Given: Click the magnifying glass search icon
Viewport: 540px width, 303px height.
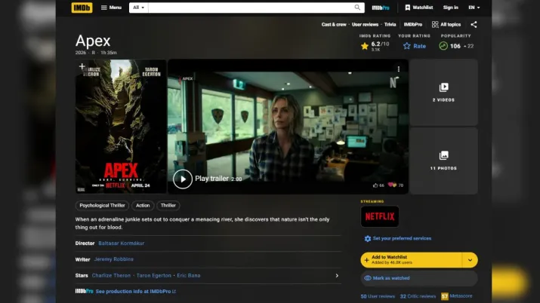Looking at the screenshot, I should pos(357,8).
